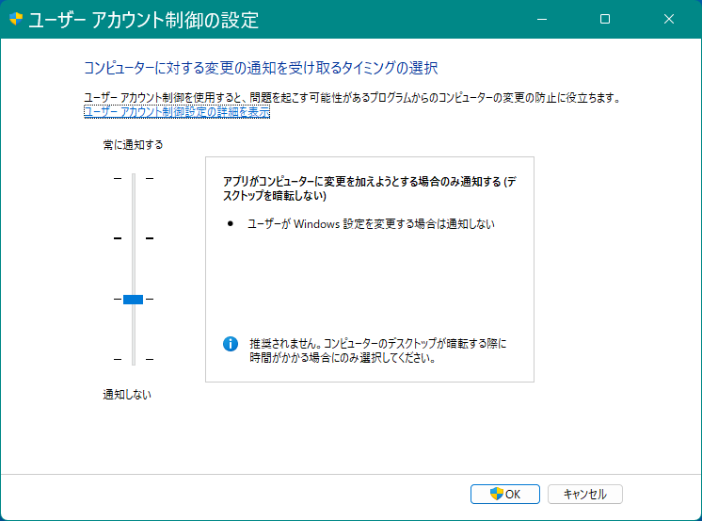Click the explanatory sentence about ユーザー アカウント制御を使用すると
The image size is (702, 521).
[352, 97]
